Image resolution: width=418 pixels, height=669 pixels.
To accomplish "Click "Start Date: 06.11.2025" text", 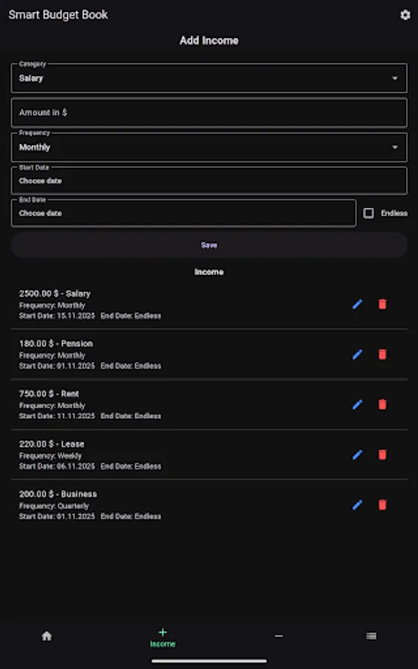I will click(x=56, y=466).
